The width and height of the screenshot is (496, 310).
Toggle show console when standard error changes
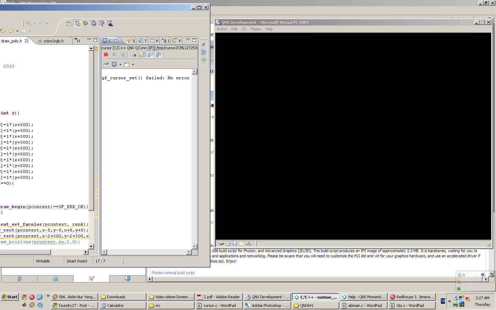tap(158, 54)
